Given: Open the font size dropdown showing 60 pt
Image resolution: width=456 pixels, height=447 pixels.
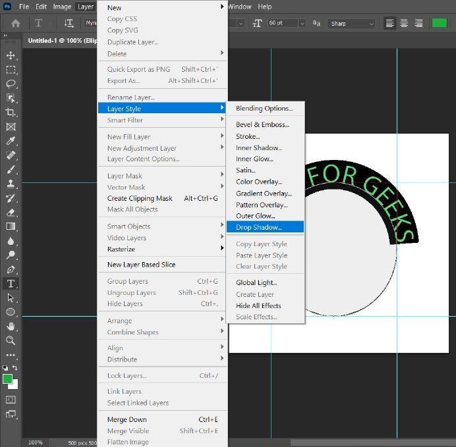Looking at the screenshot, I should (x=302, y=23).
